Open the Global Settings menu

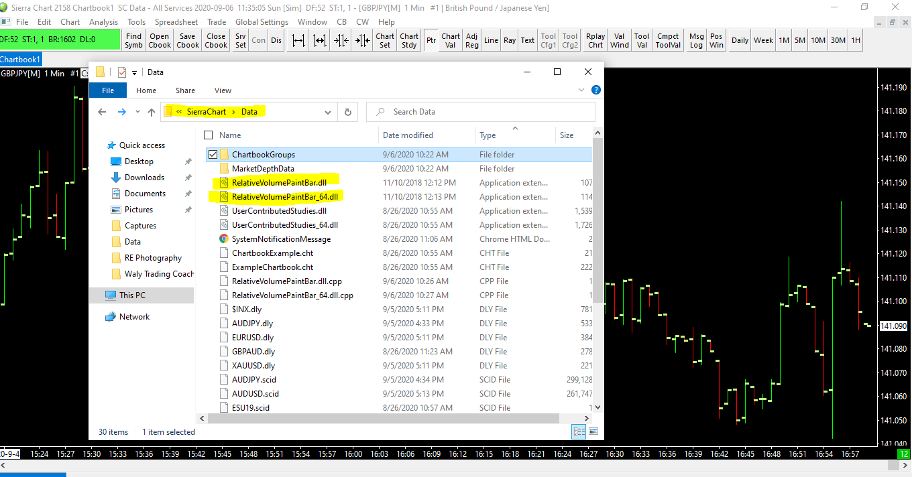pos(262,22)
